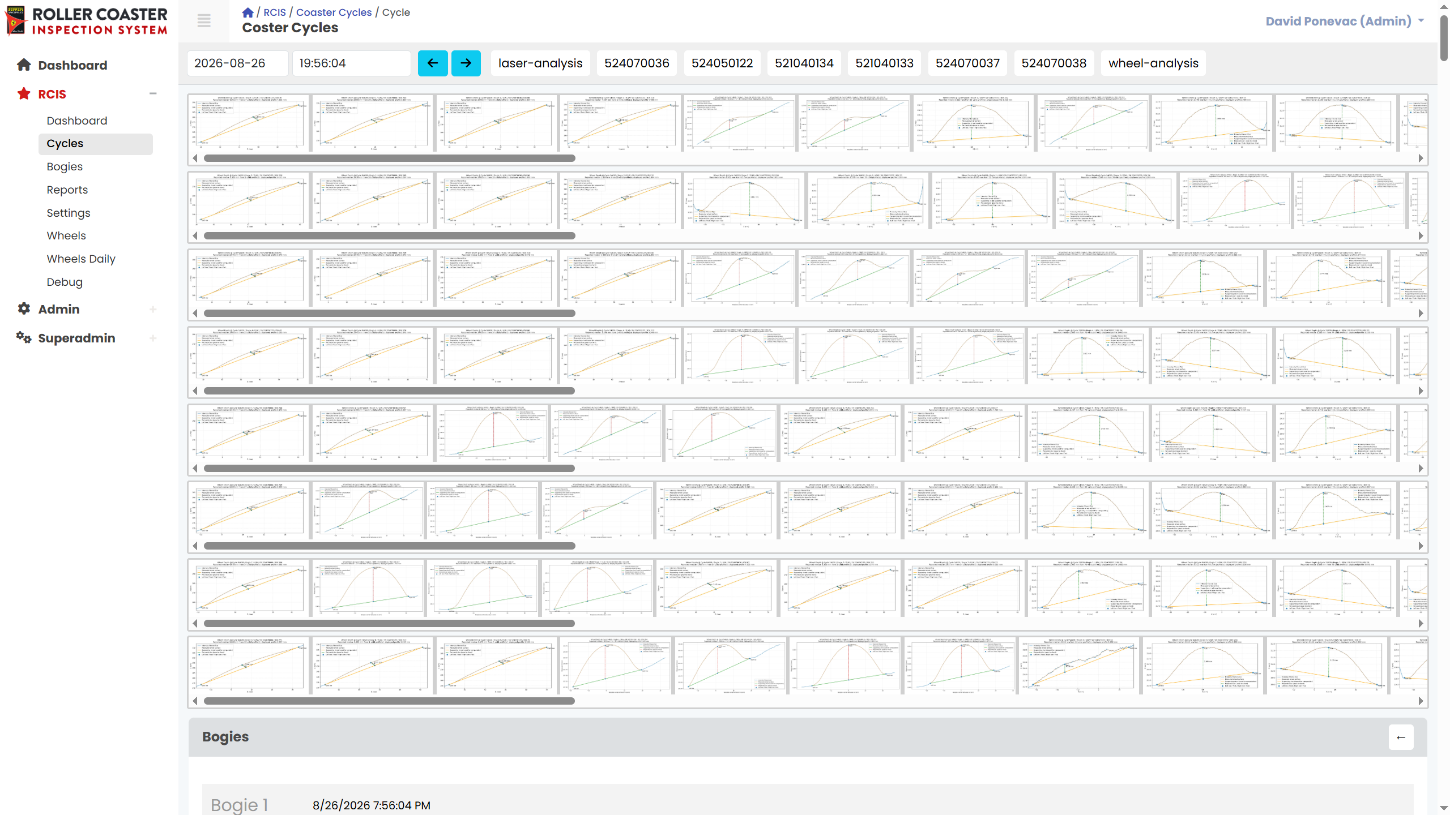
Task: Collapse the RCIS sidebar section
Action: coord(153,93)
